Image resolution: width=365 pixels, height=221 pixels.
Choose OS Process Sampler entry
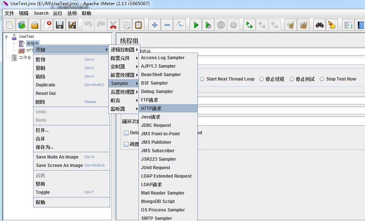tap(168, 210)
